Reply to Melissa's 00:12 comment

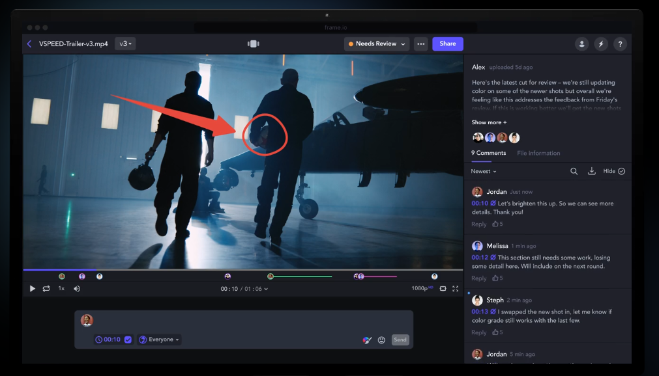click(x=478, y=278)
